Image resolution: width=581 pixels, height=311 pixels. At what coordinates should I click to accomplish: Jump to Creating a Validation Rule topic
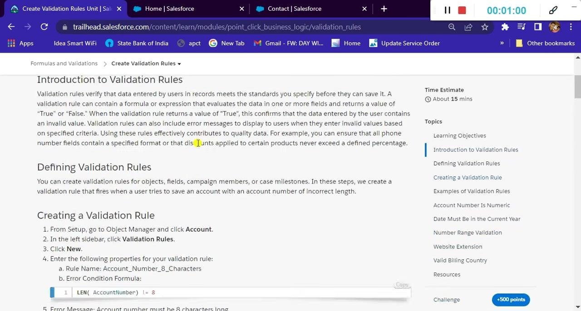pyautogui.click(x=467, y=177)
